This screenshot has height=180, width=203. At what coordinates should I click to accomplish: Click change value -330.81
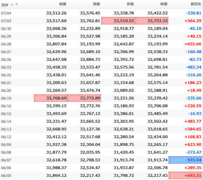click(x=193, y=13)
